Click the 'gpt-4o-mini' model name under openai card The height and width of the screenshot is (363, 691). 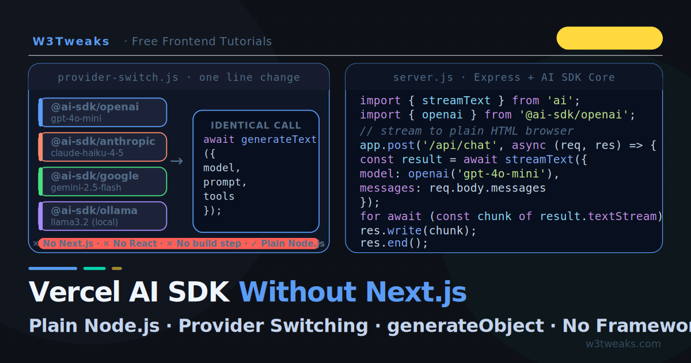(76, 119)
